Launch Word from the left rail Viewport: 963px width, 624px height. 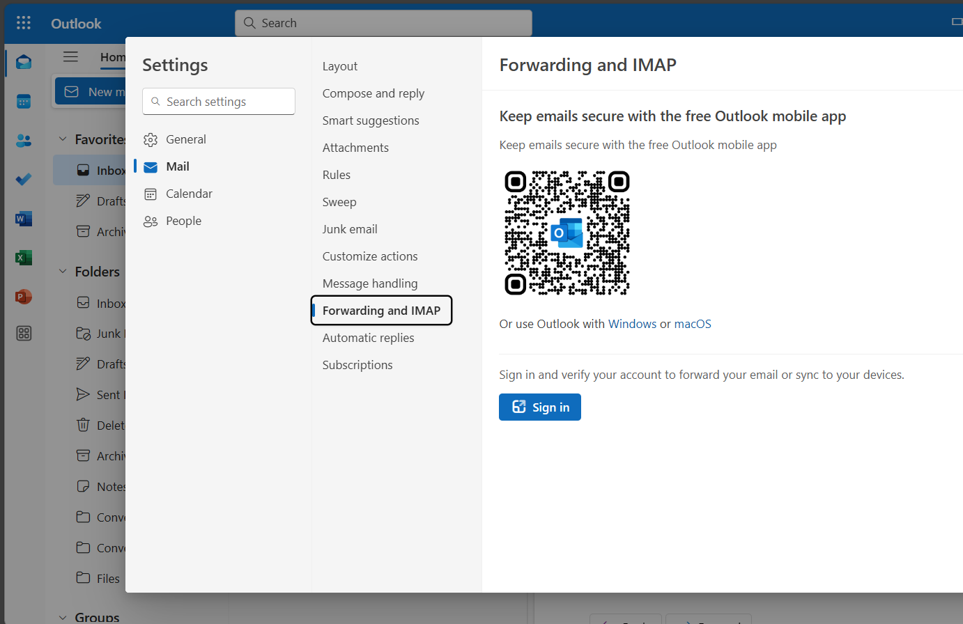(x=24, y=219)
